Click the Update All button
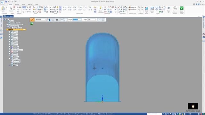 pyautogui.click(x=132, y=7)
